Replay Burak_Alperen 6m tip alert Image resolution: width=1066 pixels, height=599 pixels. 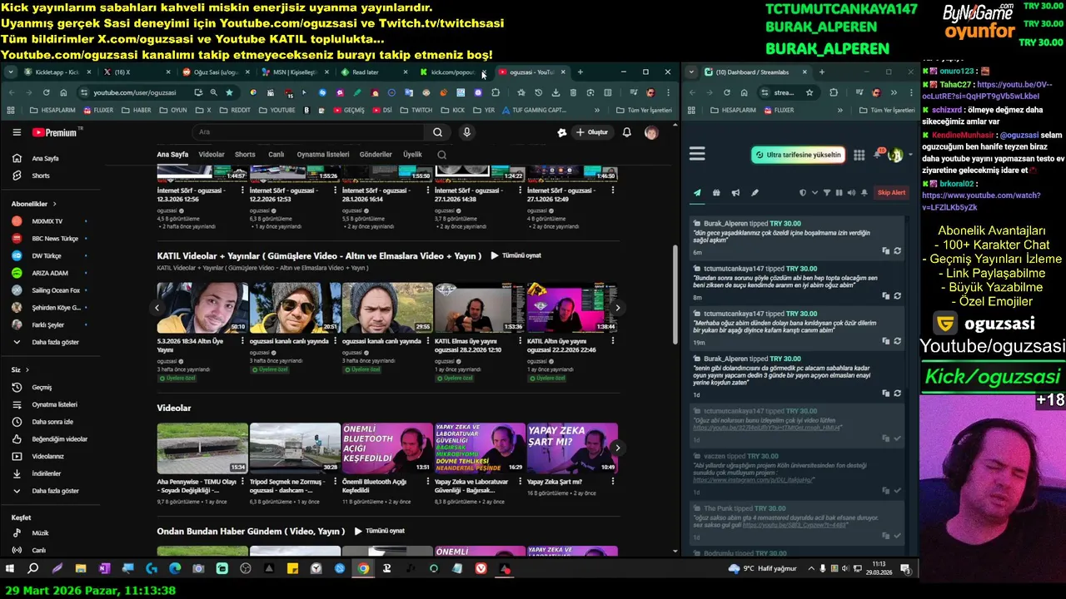coord(897,250)
